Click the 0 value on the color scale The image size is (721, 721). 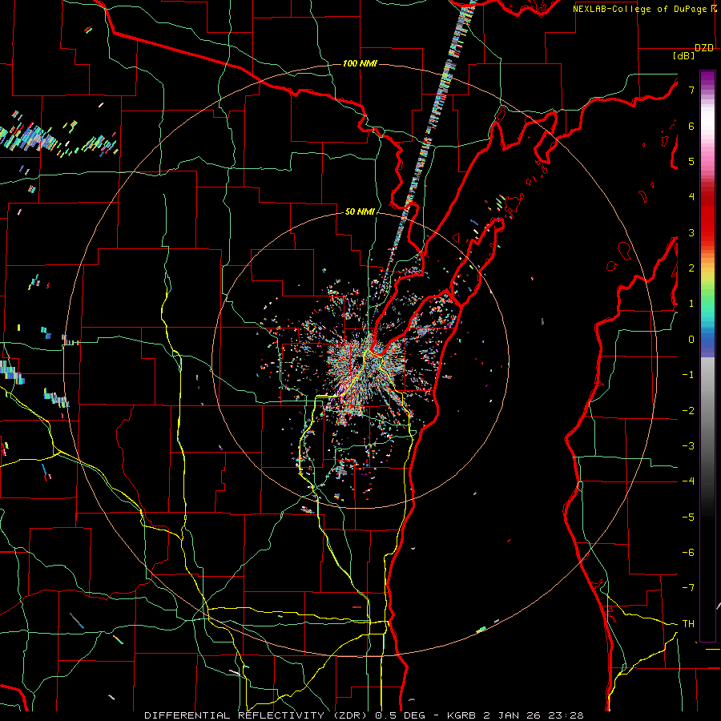pyautogui.click(x=691, y=340)
